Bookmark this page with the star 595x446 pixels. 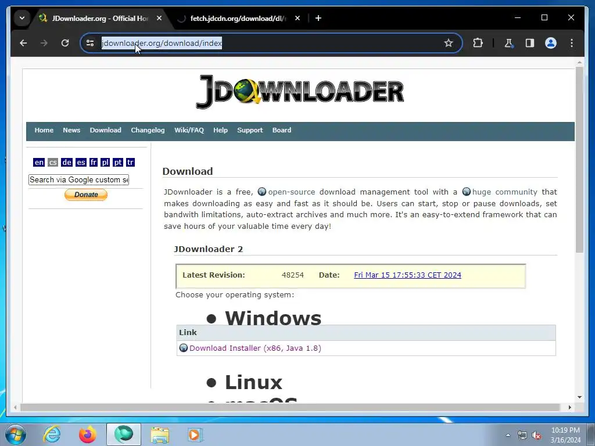click(448, 43)
